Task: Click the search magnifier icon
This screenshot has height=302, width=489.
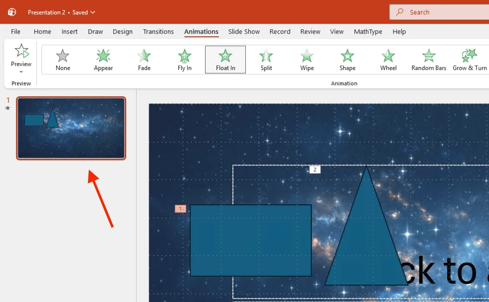Action: tap(400, 12)
